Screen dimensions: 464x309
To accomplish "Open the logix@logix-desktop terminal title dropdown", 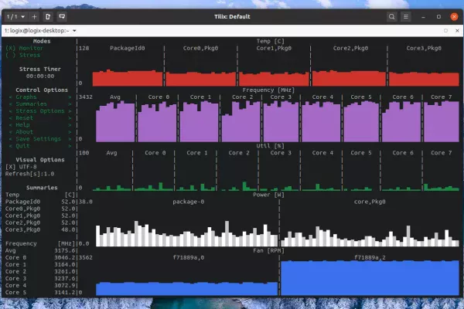I will click(x=40, y=31).
